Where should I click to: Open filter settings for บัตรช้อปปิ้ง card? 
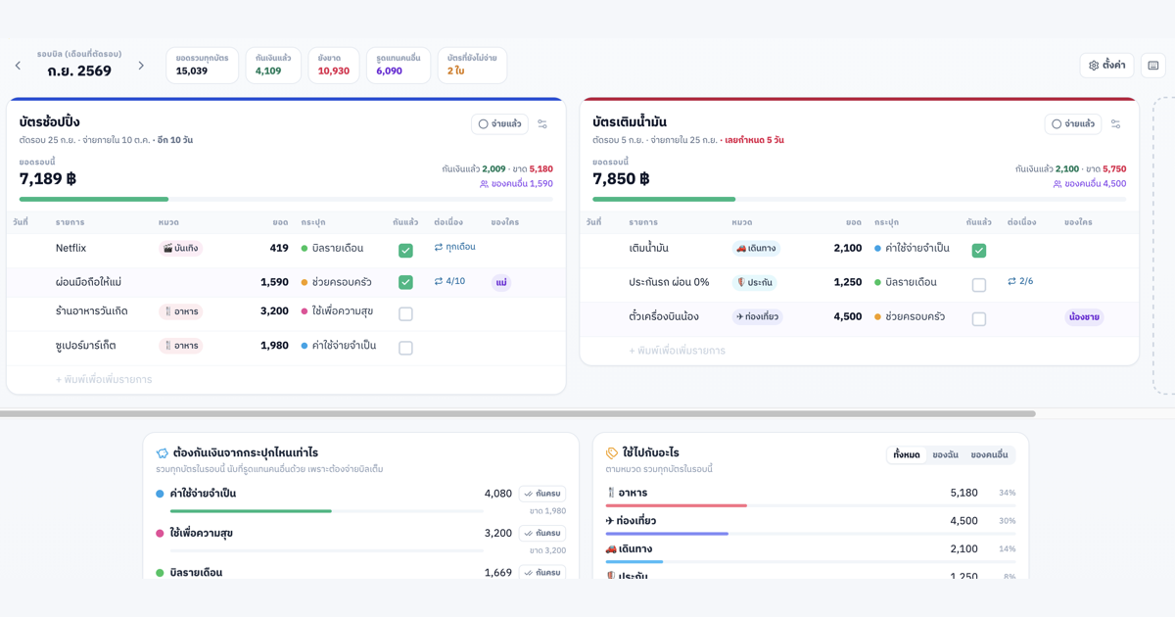542,124
